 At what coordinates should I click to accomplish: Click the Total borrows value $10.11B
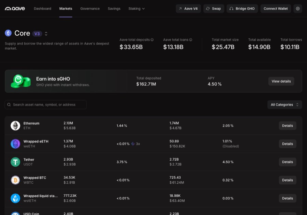point(290,47)
